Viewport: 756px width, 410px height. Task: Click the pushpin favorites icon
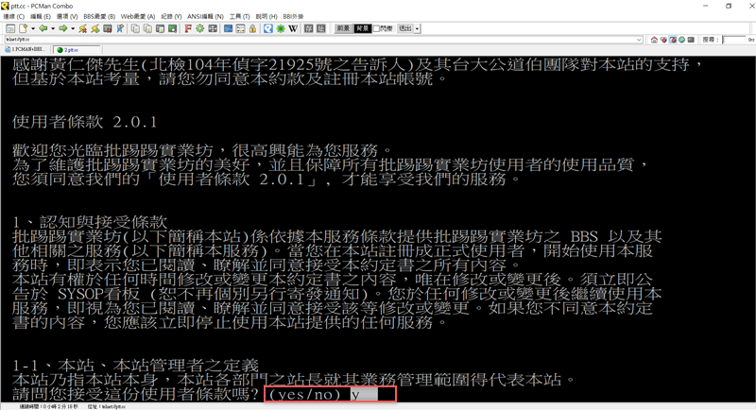point(120,28)
